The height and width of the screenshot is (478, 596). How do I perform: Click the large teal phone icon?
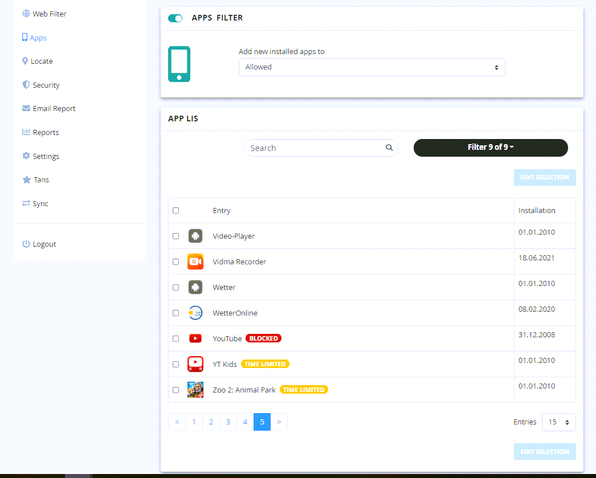tap(179, 64)
